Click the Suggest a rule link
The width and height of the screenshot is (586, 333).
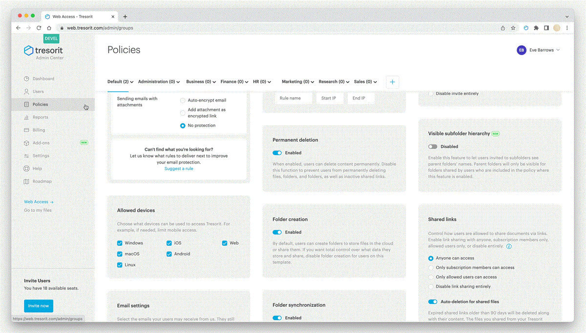[x=179, y=168]
